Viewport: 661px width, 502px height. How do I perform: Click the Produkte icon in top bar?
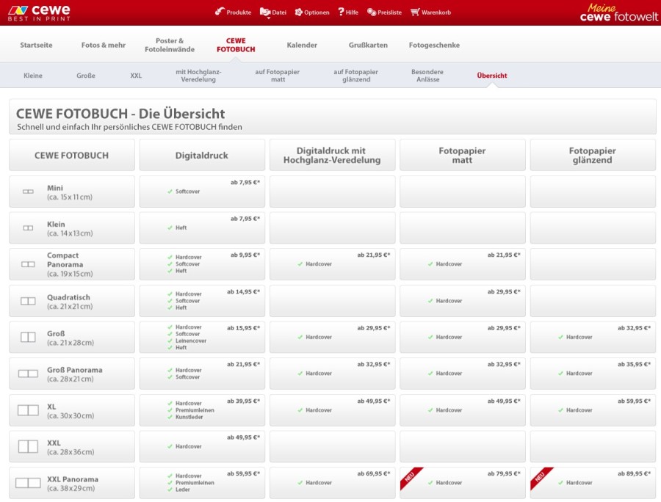pos(220,12)
